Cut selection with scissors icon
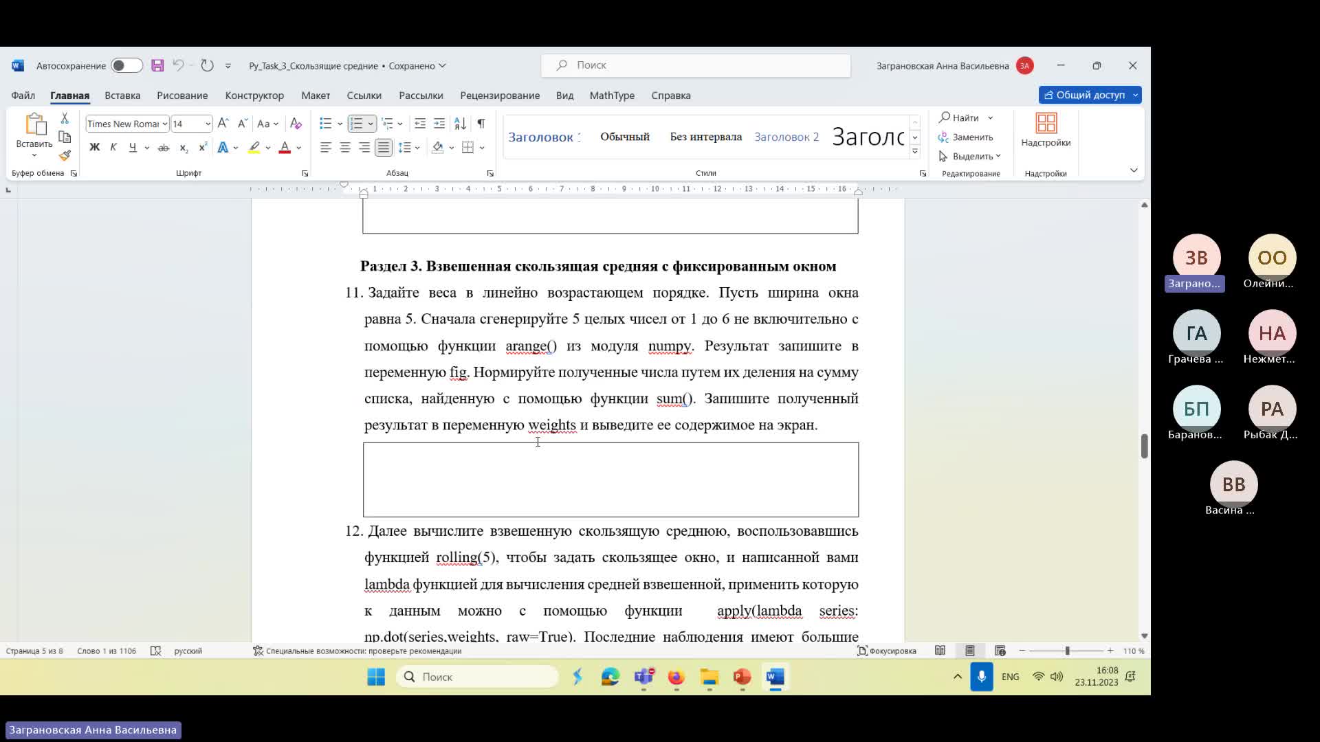Viewport: 1320px width, 742px height. (65, 118)
